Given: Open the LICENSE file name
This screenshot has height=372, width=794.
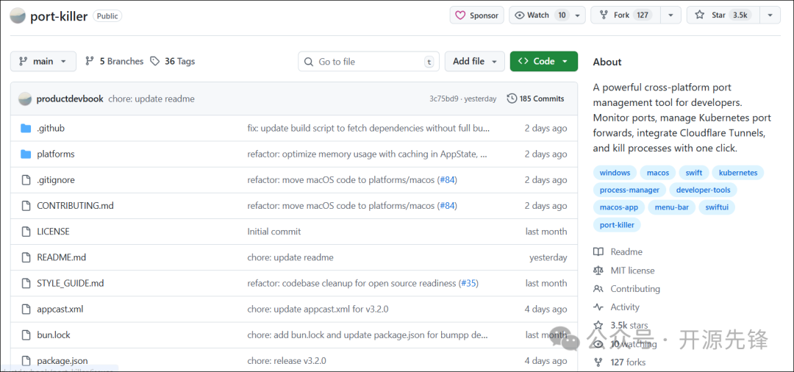Looking at the screenshot, I should point(53,232).
